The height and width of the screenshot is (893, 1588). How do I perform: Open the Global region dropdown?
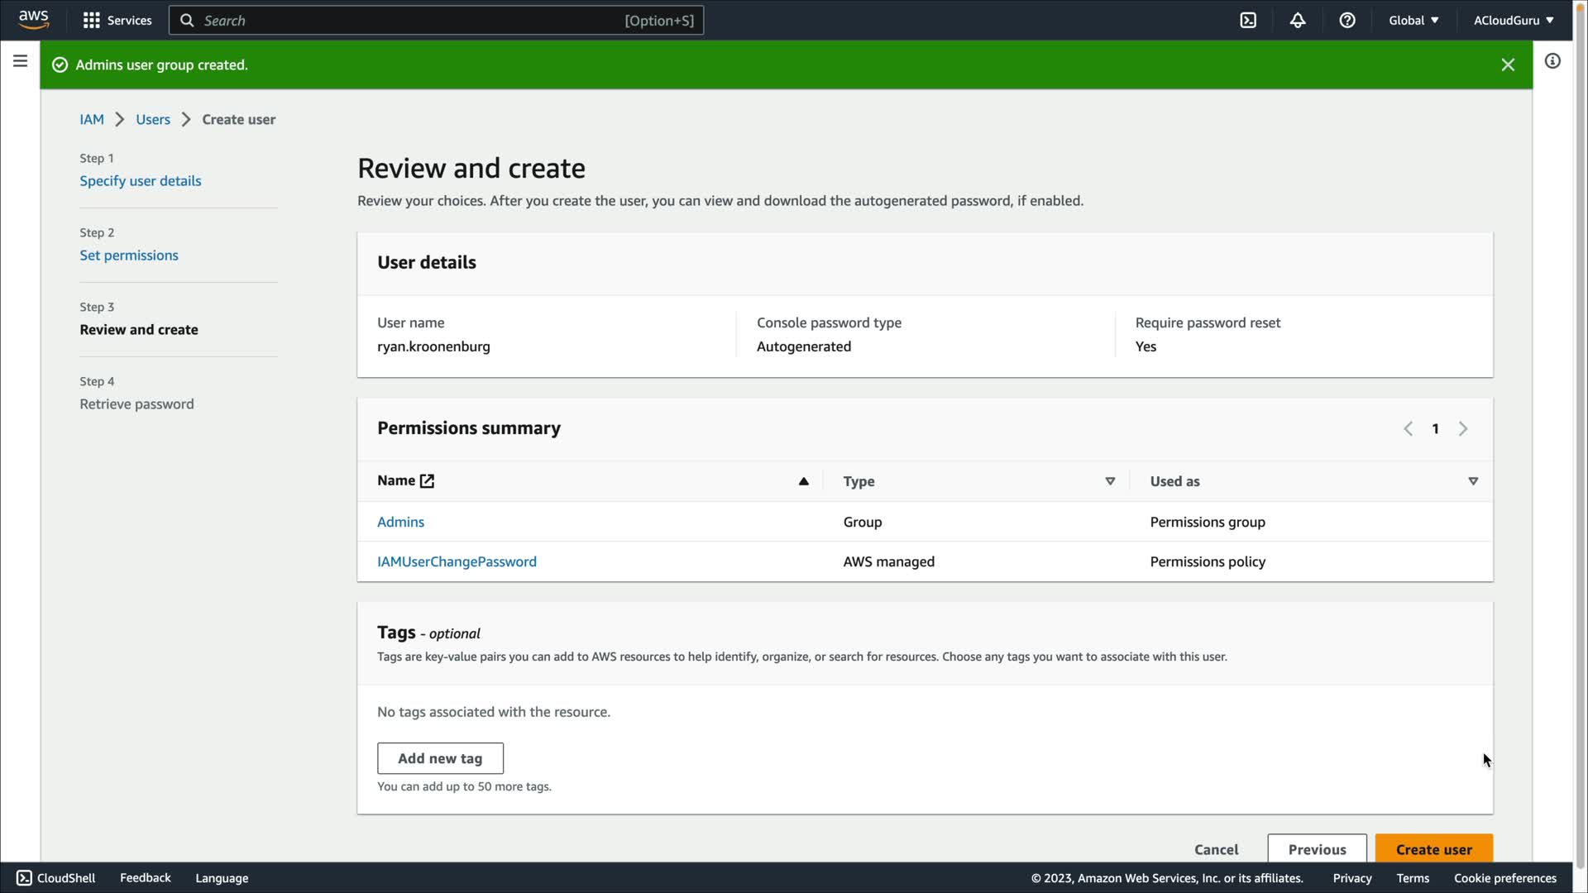click(1413, 21)
